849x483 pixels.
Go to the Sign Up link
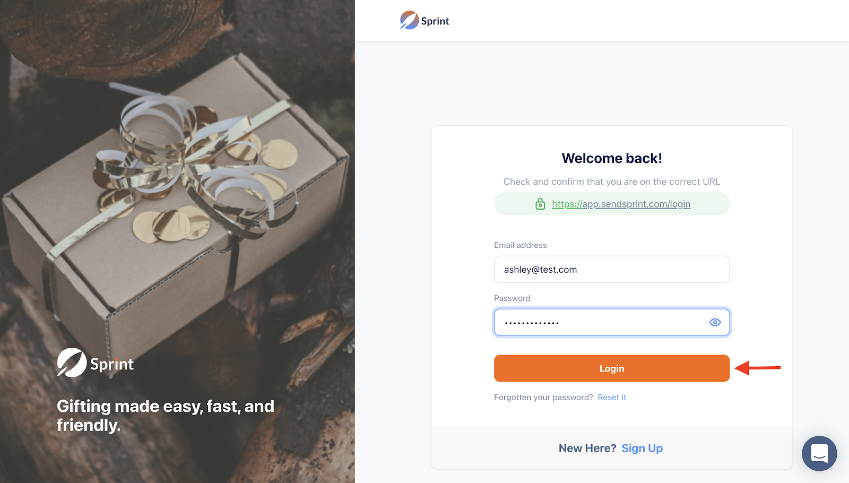pyautogui.click(x=642, y=448)
